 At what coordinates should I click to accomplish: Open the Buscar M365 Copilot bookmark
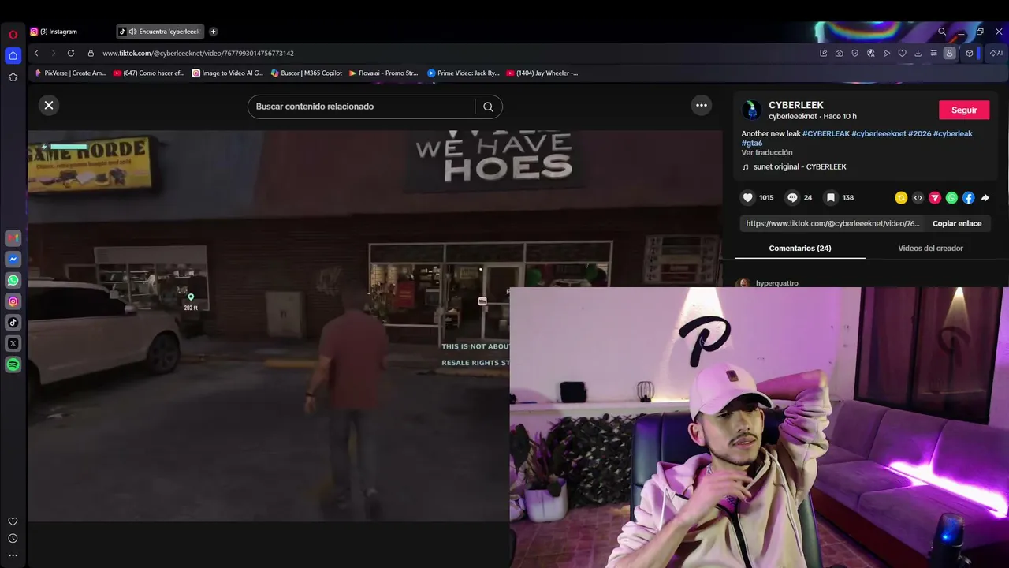pos(307,73)
